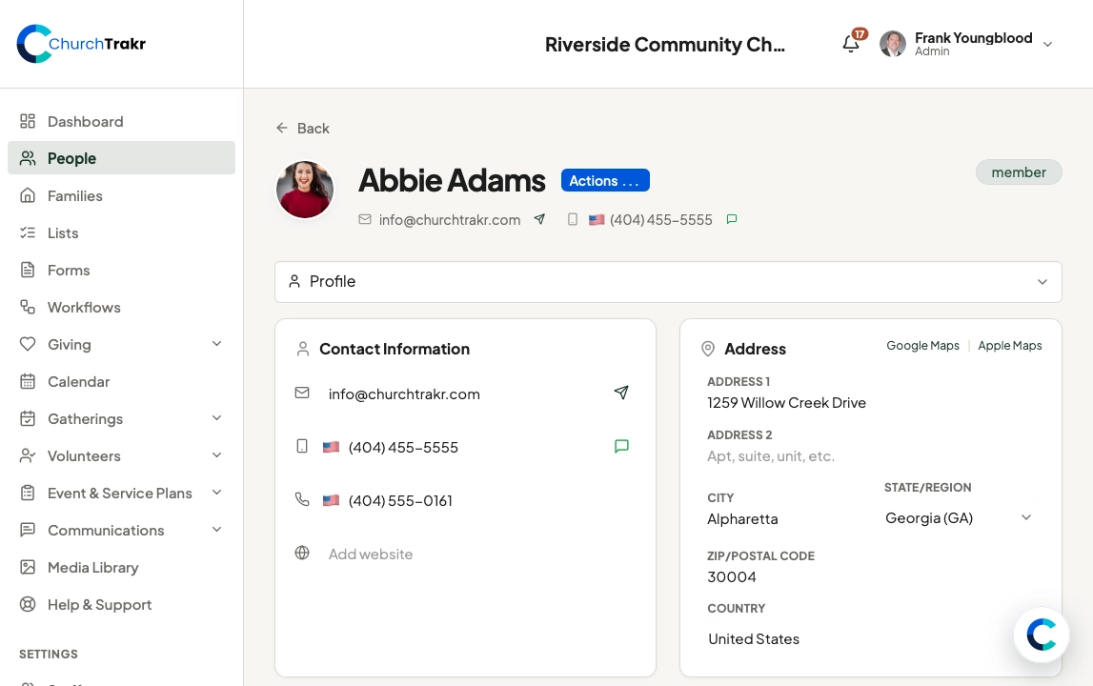Expand the Profile section dropdown
The height and width of the screenshot is (686, 1093).
pos(668,282)
